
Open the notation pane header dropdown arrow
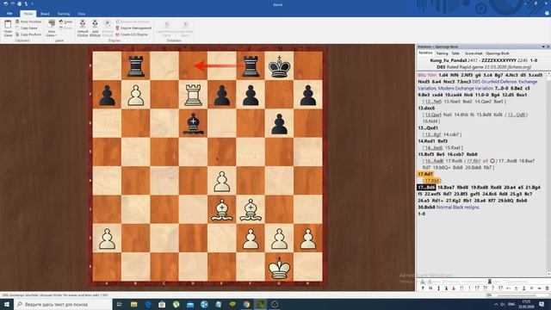(x=543, y=46)
